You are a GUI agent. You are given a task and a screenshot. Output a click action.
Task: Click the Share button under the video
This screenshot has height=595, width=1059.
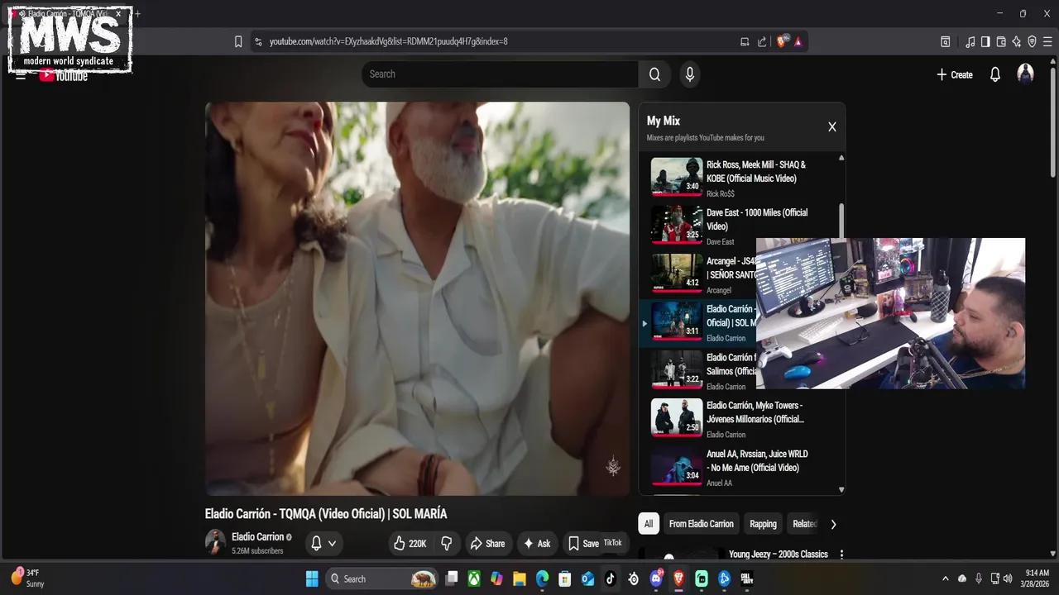click(x=487, y=543)
